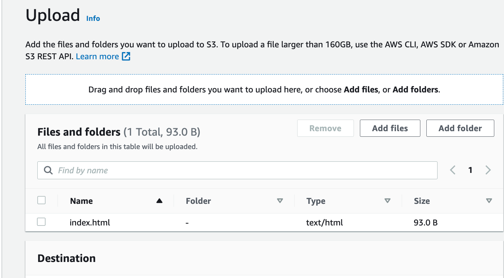Viewport: 504px width, 278px height.
Task: Click the text All files and folders will be uploaded
Action: coord(117,147)
